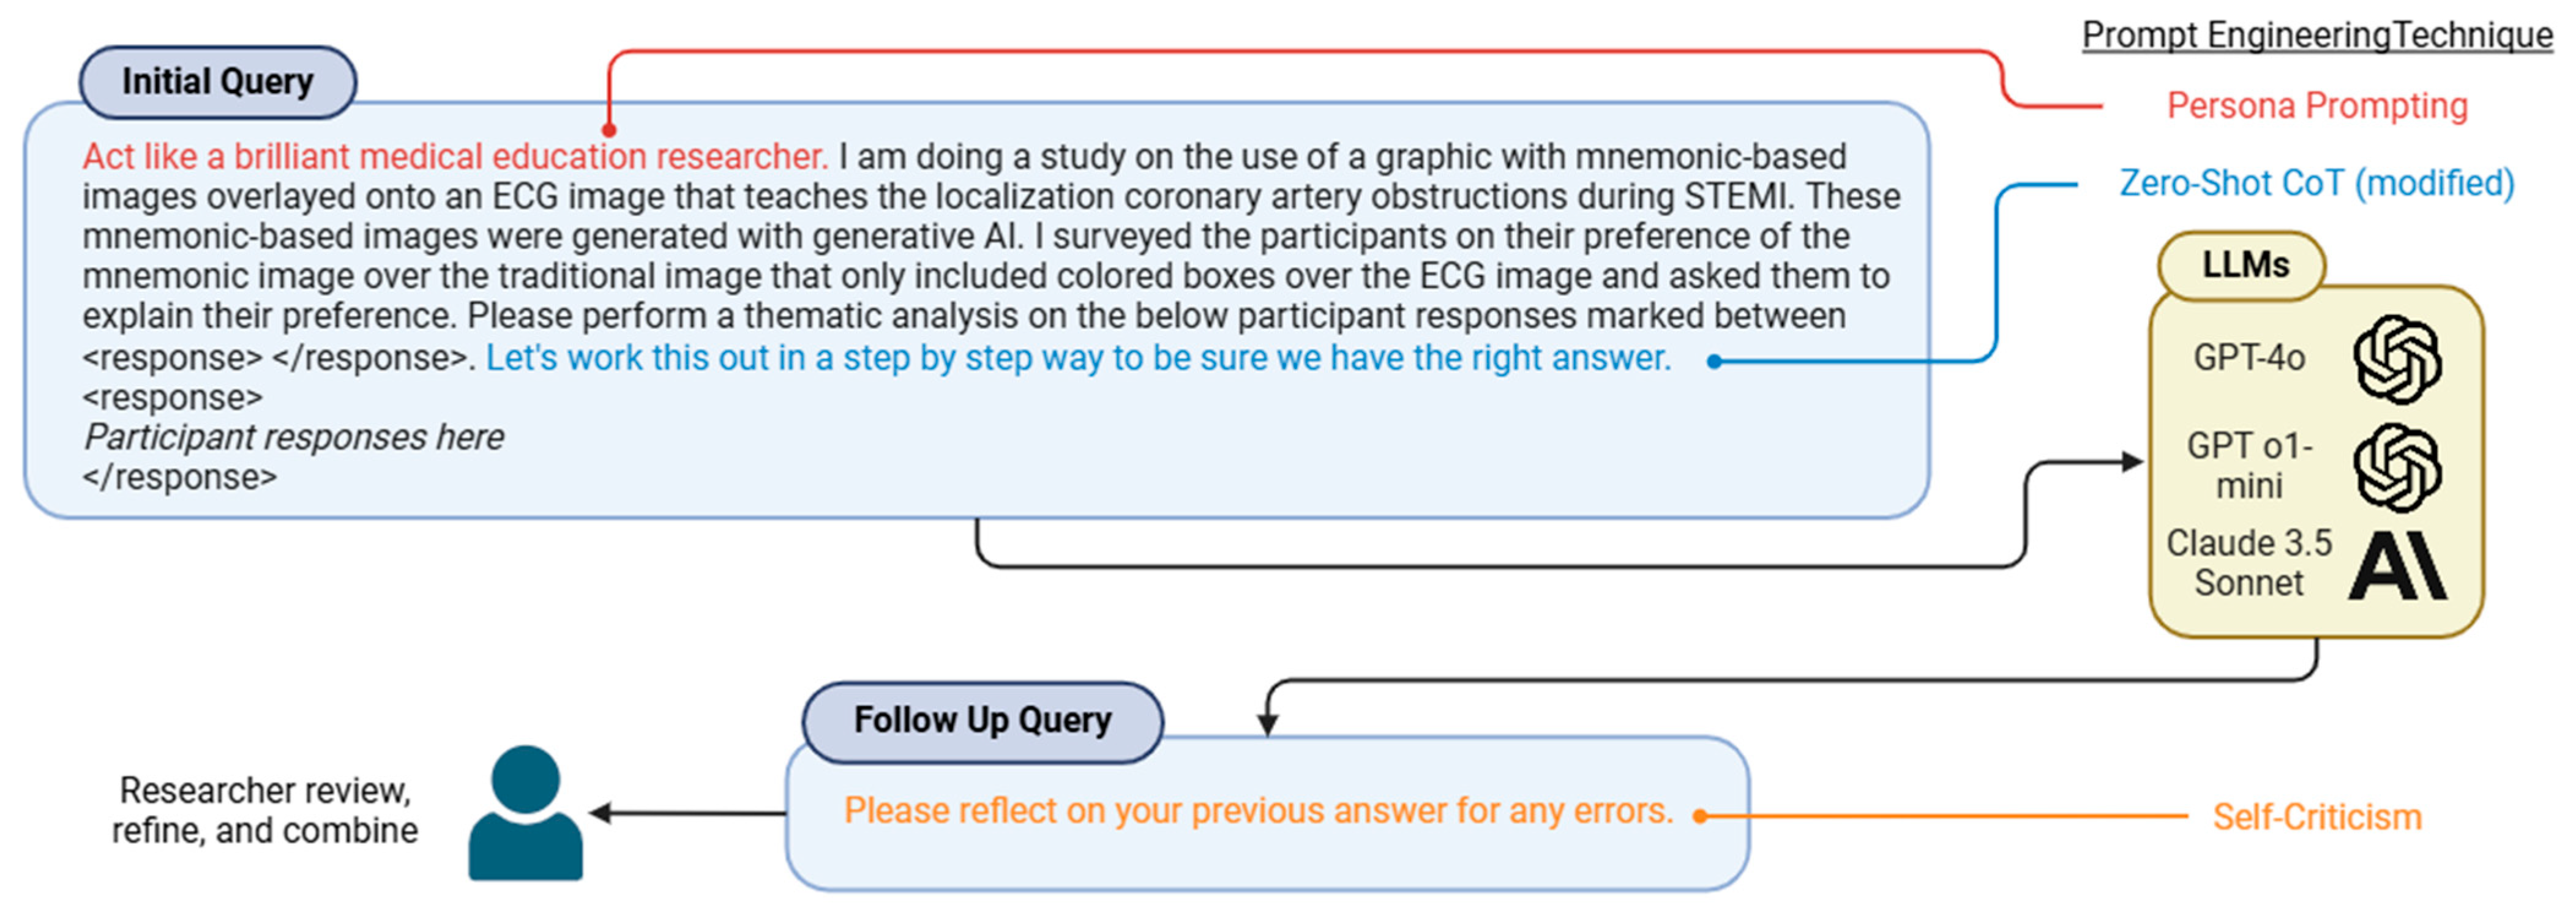Screen dimensions: 2576x908
Task: Click the red dot on the persona sentence
Action: pos(609,130)
